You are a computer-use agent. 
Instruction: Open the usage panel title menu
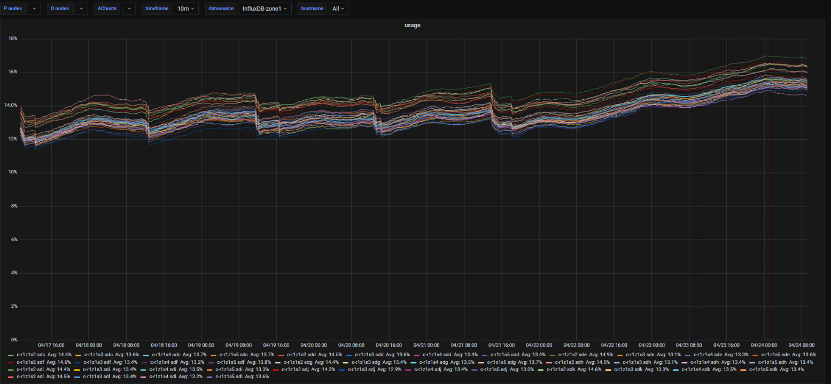click(412, 25)
